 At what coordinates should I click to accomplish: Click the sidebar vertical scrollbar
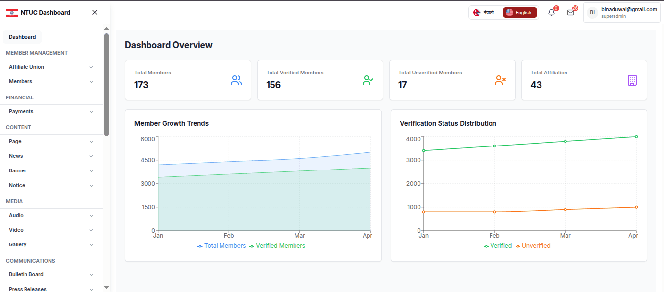(x=107, y=84)
